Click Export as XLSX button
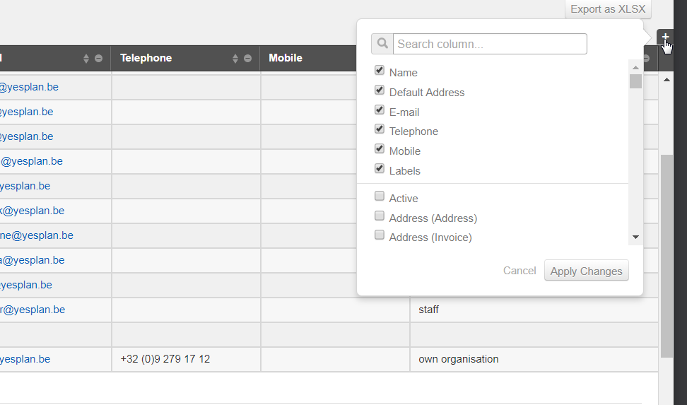Screen dimensions: 687x405 608,9
